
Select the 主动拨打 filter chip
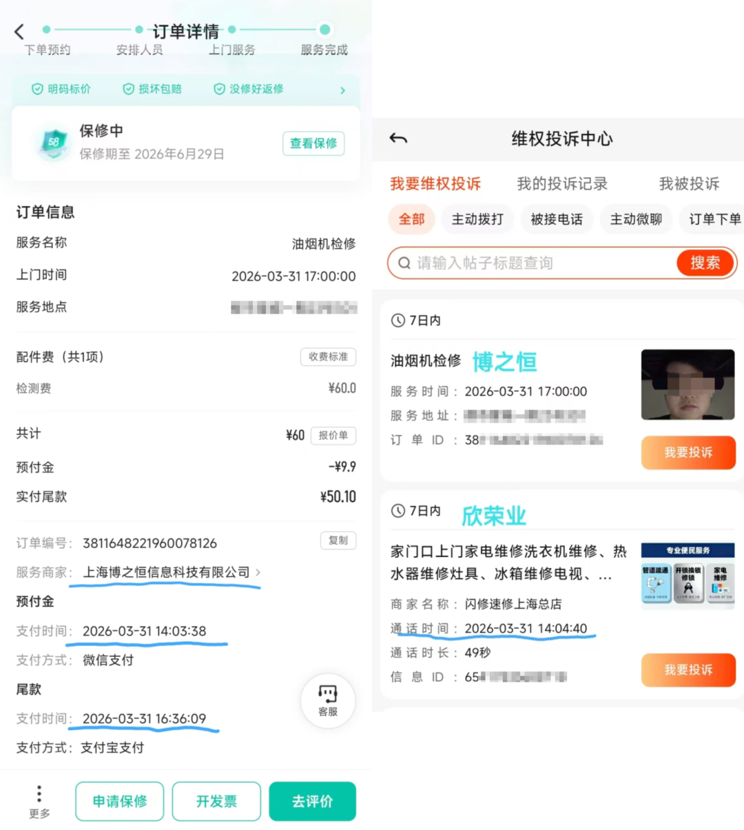pyautogui.click(x=477, y=219)
